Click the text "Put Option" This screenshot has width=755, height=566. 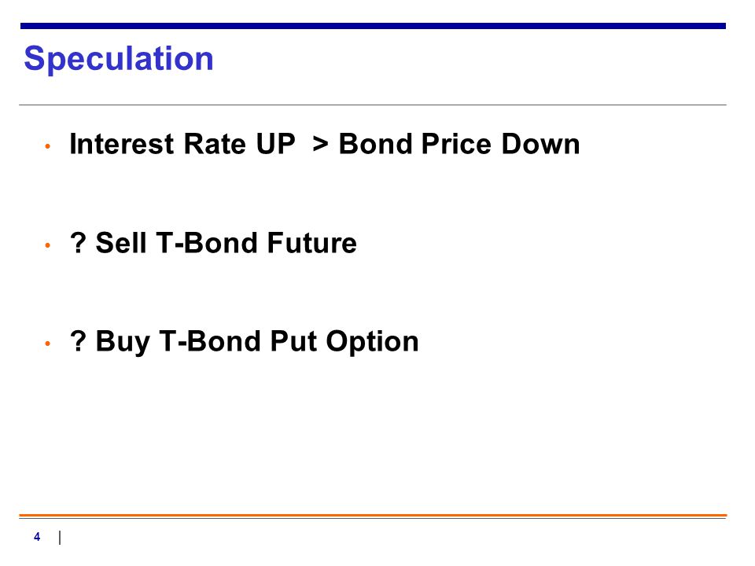344,343
